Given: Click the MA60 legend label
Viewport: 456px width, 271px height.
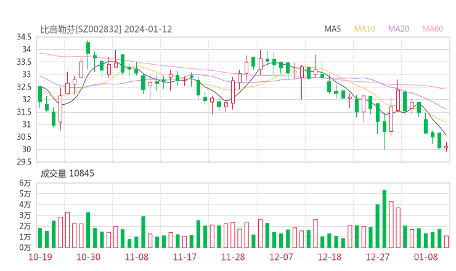Looking at the screenshot, I should pos(433,29).
